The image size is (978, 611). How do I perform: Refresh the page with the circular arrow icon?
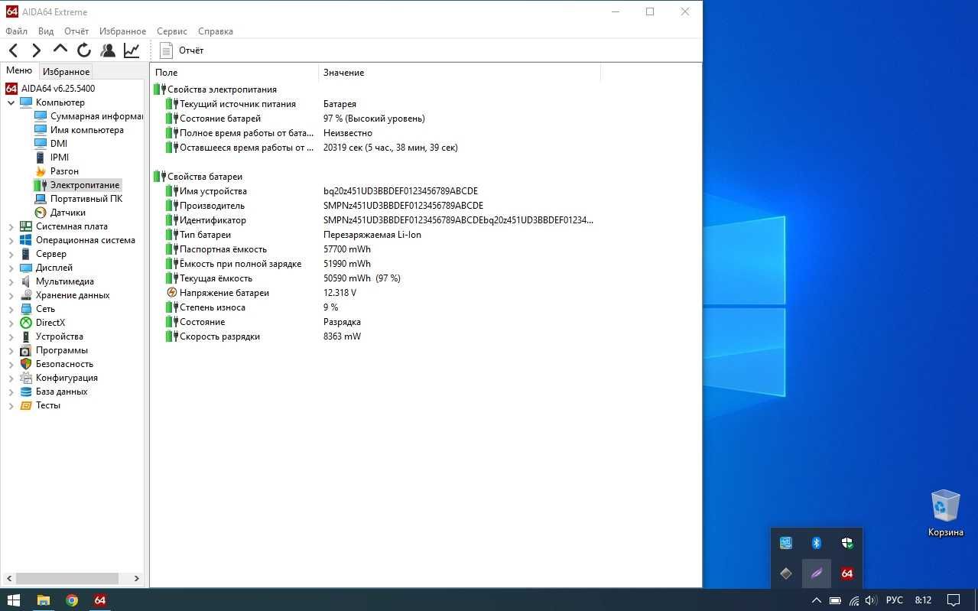click(84, 50)
